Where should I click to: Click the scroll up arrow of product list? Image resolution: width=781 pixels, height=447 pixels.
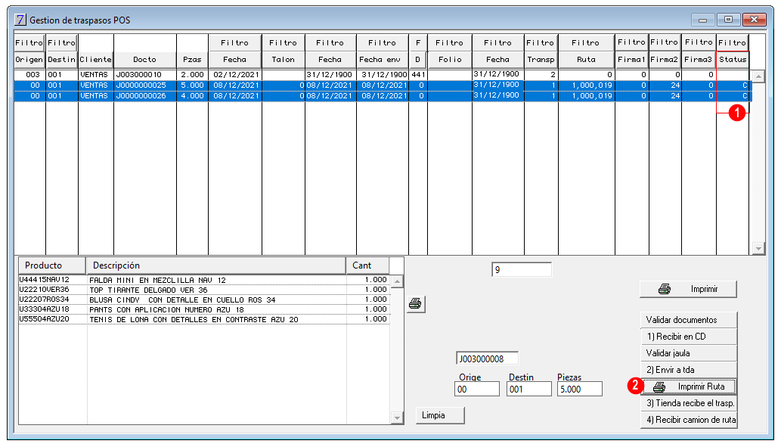(397, 281)
